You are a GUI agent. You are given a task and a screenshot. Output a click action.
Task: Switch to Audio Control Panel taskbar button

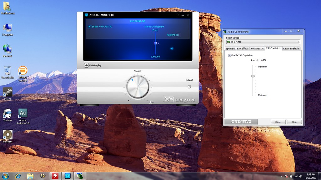point(80,176)
